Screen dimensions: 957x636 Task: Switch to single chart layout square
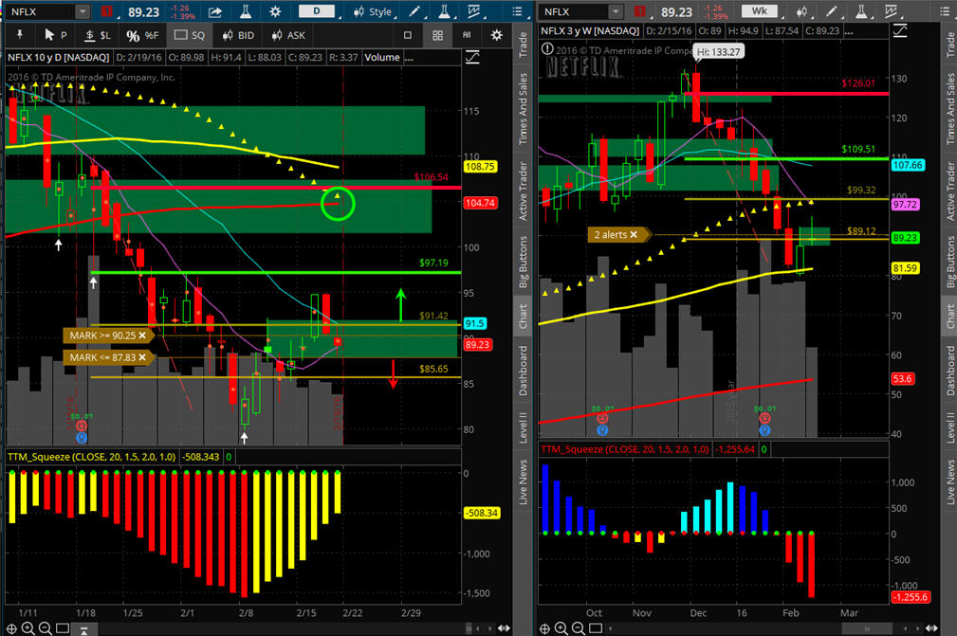[408, 35]
